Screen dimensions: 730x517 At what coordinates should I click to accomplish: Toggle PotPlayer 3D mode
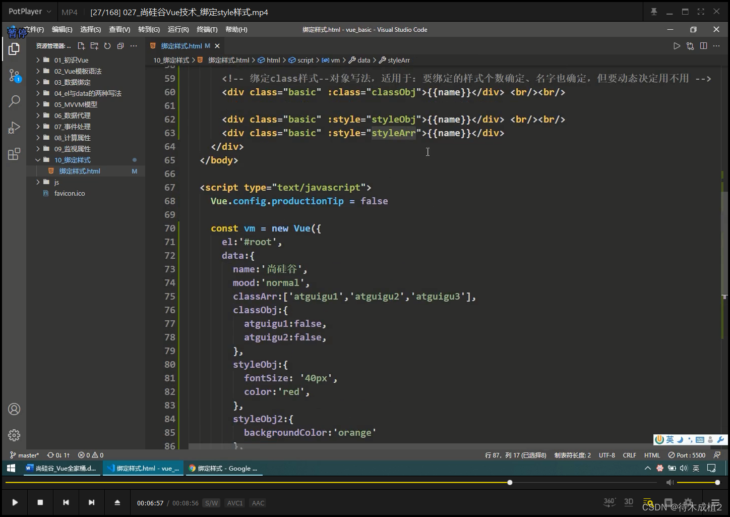[629, 502]
